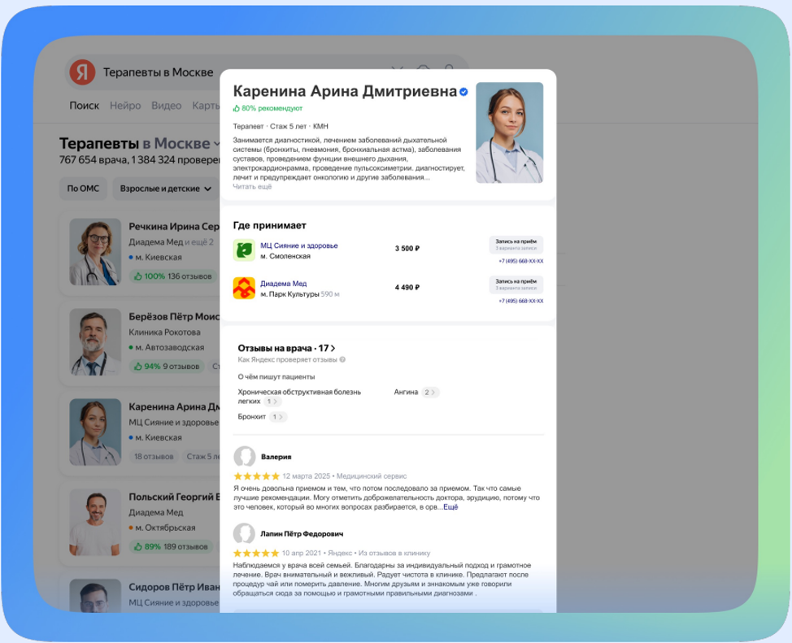Click the Польский Георгий doctor photo

[x=95, y=522]
